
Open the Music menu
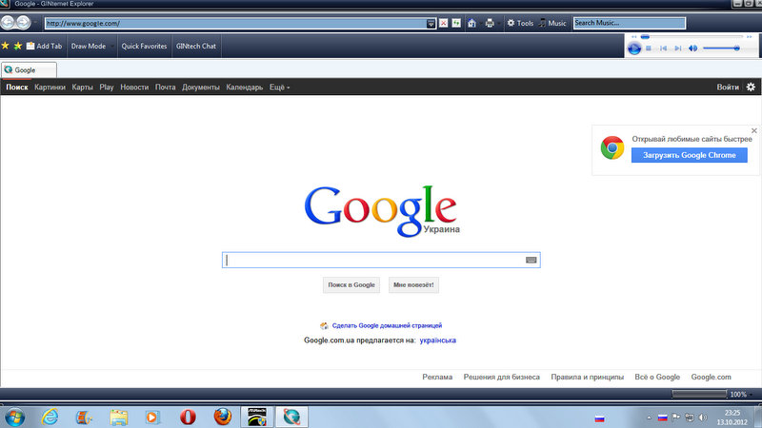coord(552,23)
